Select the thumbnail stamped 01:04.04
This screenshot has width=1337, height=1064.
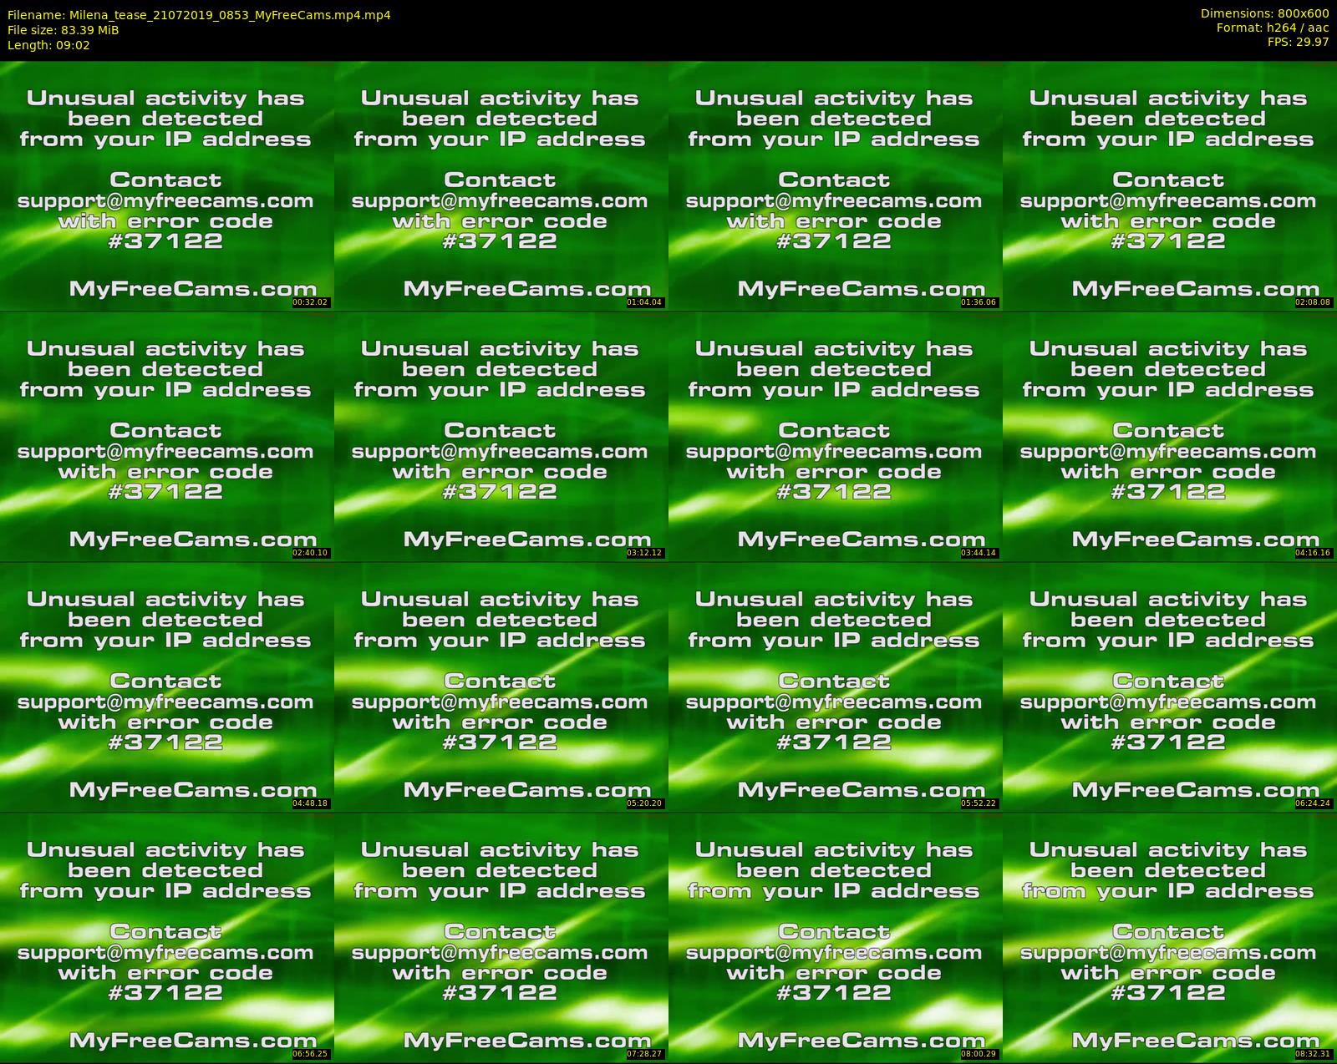pos(501,185)
